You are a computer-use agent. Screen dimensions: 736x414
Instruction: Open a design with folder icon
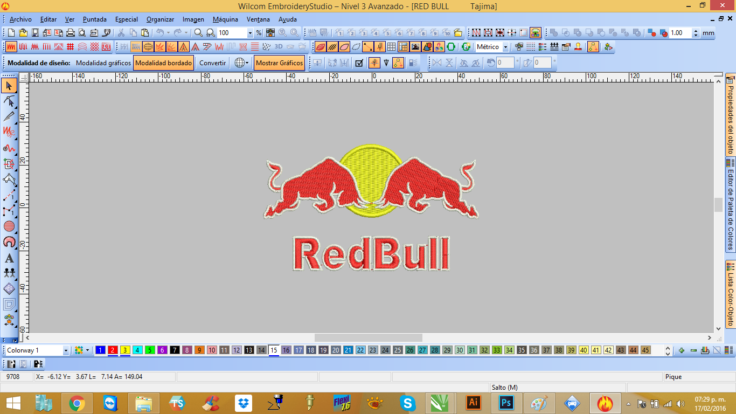tap(23, 32)
